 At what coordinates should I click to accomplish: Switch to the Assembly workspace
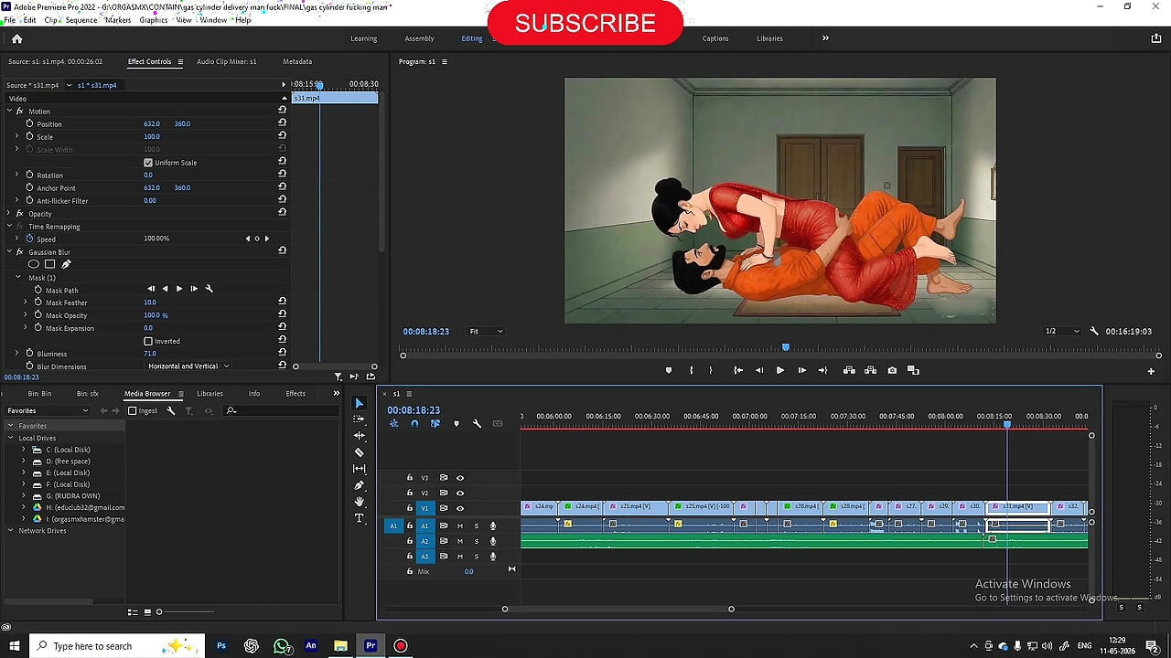click(x=419, y=38)
